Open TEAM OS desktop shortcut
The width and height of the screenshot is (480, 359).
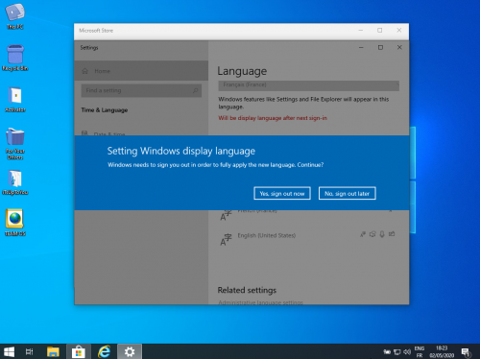coord(15,223)
